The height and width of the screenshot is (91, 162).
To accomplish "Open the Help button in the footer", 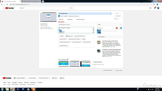I will pyautogui.click(x=62, y=78).
